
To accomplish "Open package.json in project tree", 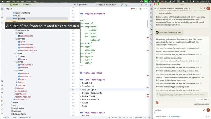I will [20, 91].
